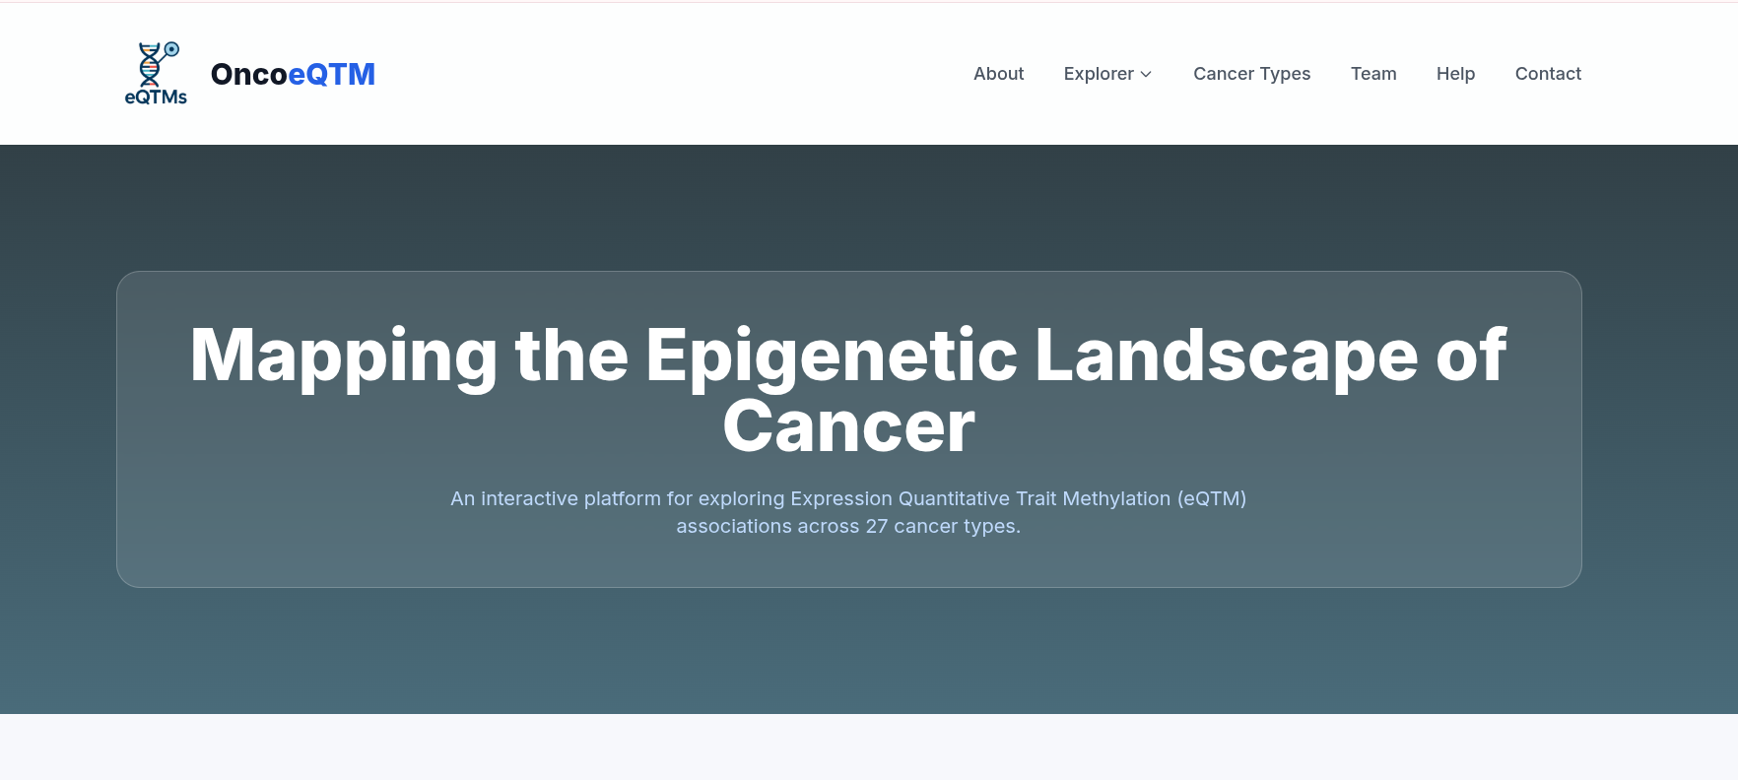
Task: Go to the About page
Action: point(998,74)
